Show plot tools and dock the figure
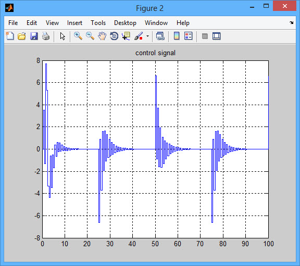Screen dimensions: 300x266 tap(216, 36)
